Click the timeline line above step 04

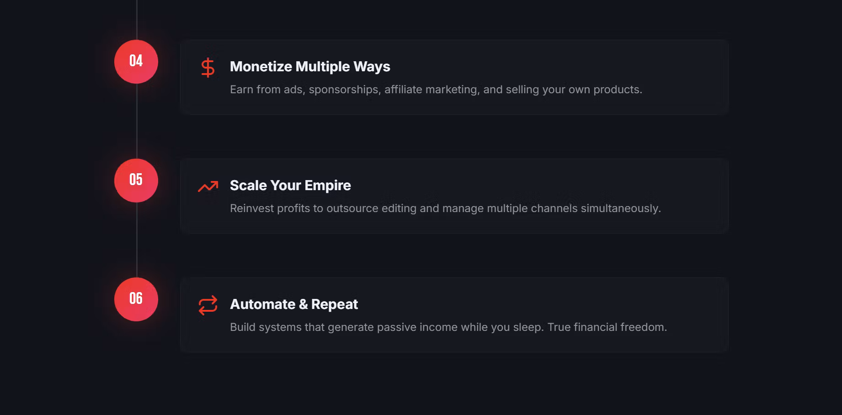pos(137,19)
